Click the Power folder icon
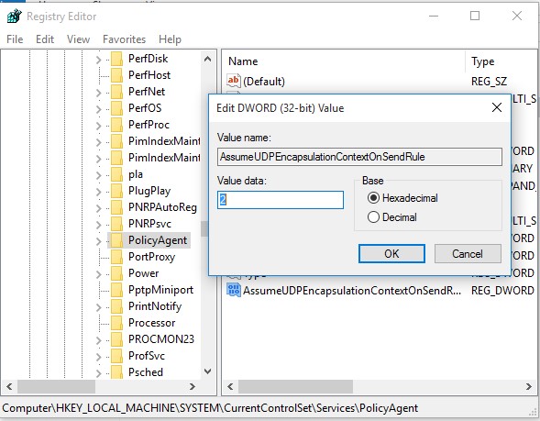The height and width of the screenshot is (421, 540). (116, 273)
